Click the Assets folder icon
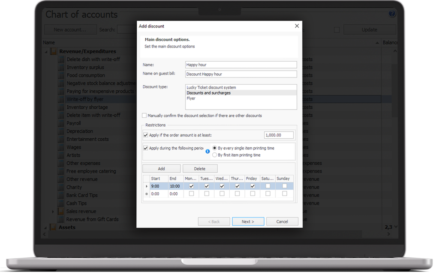 54,227
